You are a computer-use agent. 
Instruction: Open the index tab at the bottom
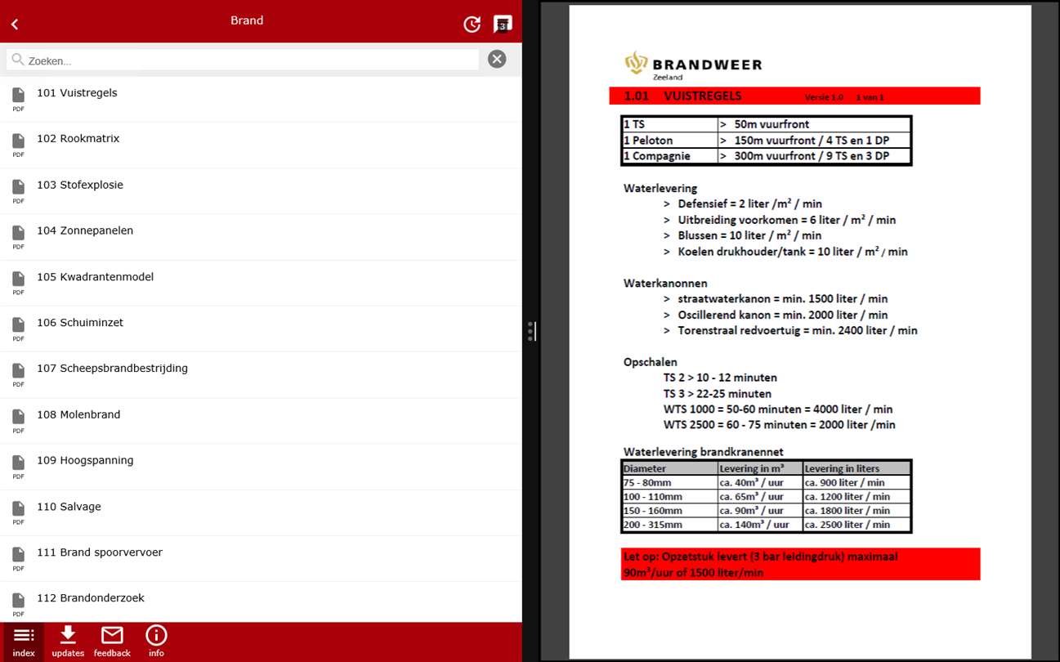click(24, 642)
